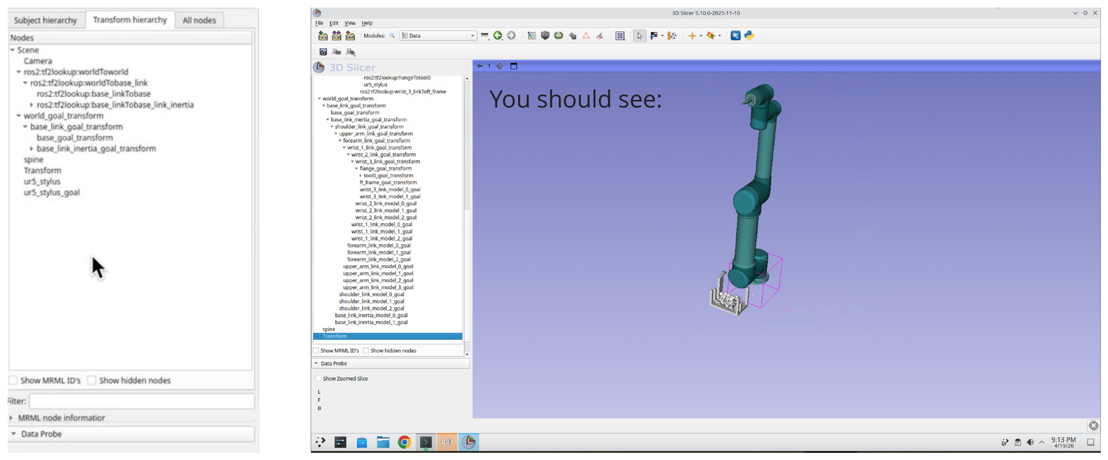Click the Load Data toolbar icon
The width and height of the screenshot is (1108, 460).
click(323, 35)
